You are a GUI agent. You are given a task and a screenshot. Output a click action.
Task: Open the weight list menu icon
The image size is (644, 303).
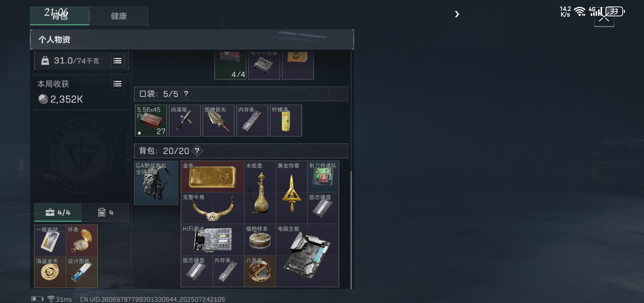click(x=118, y=61)
